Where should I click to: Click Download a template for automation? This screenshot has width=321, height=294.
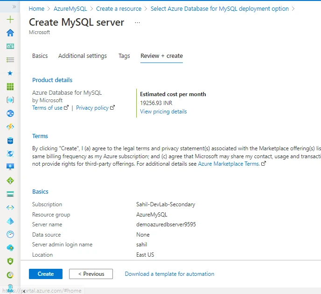[169, 274]
